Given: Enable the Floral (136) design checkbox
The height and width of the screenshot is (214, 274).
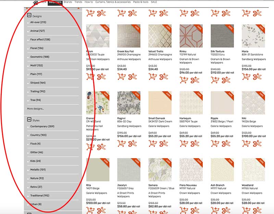Looking at the screenshot, I should point(28,49).
